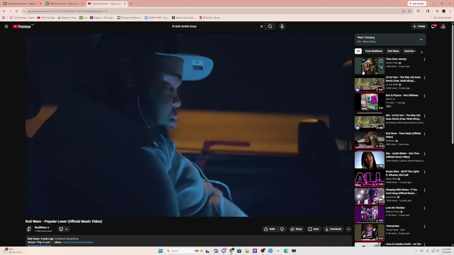Go to YouTube Premium home logo

coord(22,26)
